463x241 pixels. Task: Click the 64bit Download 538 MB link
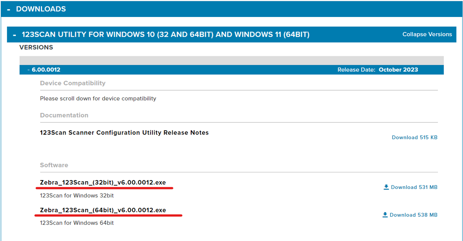tap(413, 215)
